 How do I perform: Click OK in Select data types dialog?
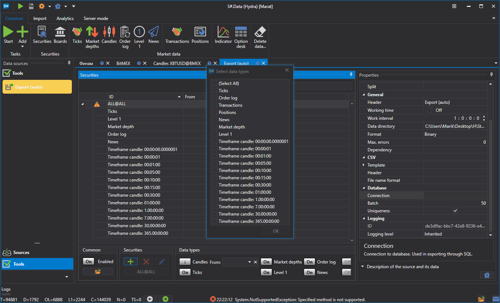click(x=276, y=231)
